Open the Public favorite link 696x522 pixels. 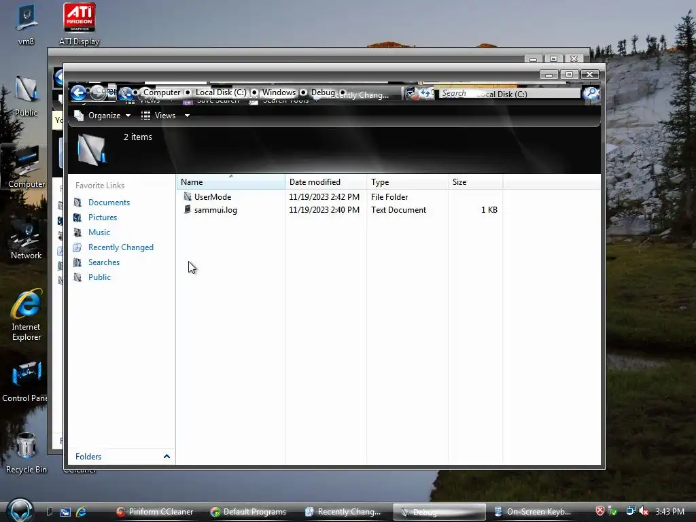point(99,277)
